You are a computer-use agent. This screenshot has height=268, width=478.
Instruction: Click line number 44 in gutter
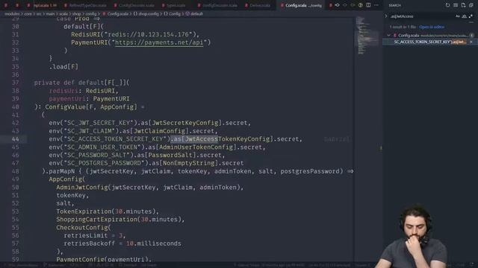pyautogui.click(x=15, y=139)
